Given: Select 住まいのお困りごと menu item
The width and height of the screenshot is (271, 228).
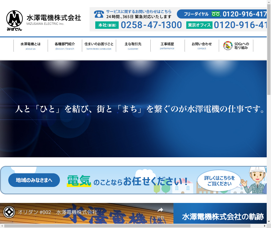Looking at the screenshot, I should (x=99, y=46).
